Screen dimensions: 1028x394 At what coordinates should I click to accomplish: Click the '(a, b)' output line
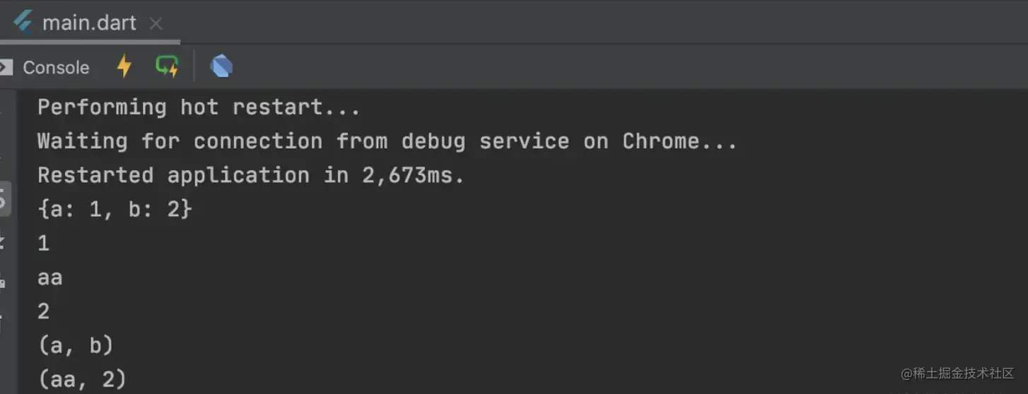[x=76, y=345]
